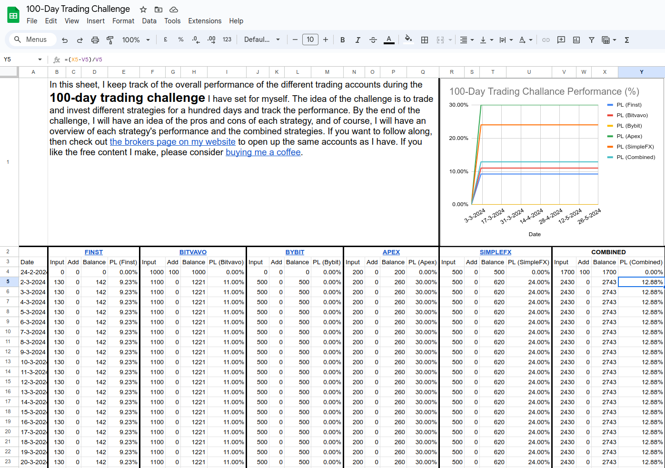Decrease decimal places icon
Viewport: 665px width, 468px height.
[196, 40]
